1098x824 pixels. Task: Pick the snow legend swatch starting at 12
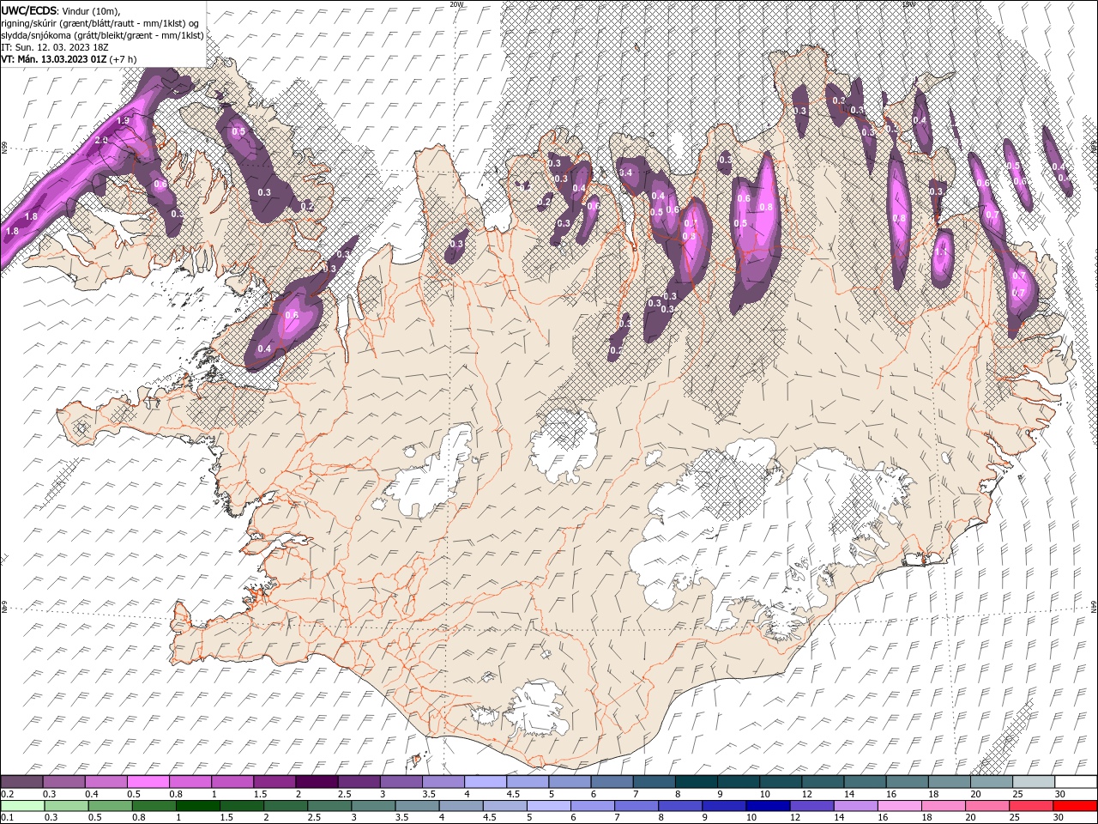822,782
